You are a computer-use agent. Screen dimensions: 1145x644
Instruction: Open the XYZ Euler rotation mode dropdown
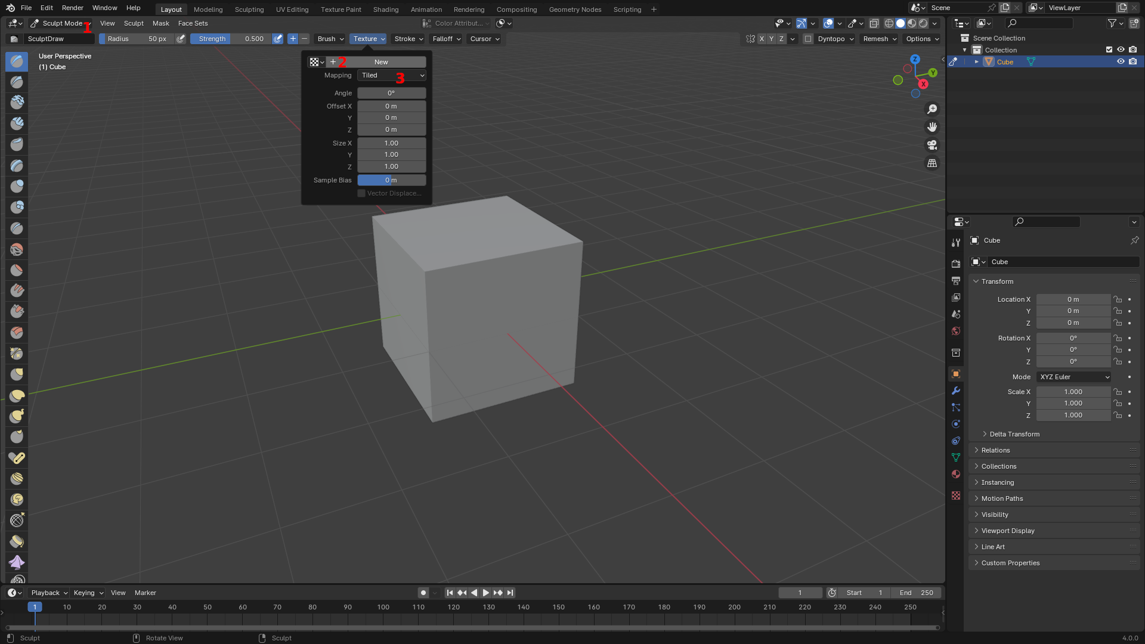[1073, 377]
